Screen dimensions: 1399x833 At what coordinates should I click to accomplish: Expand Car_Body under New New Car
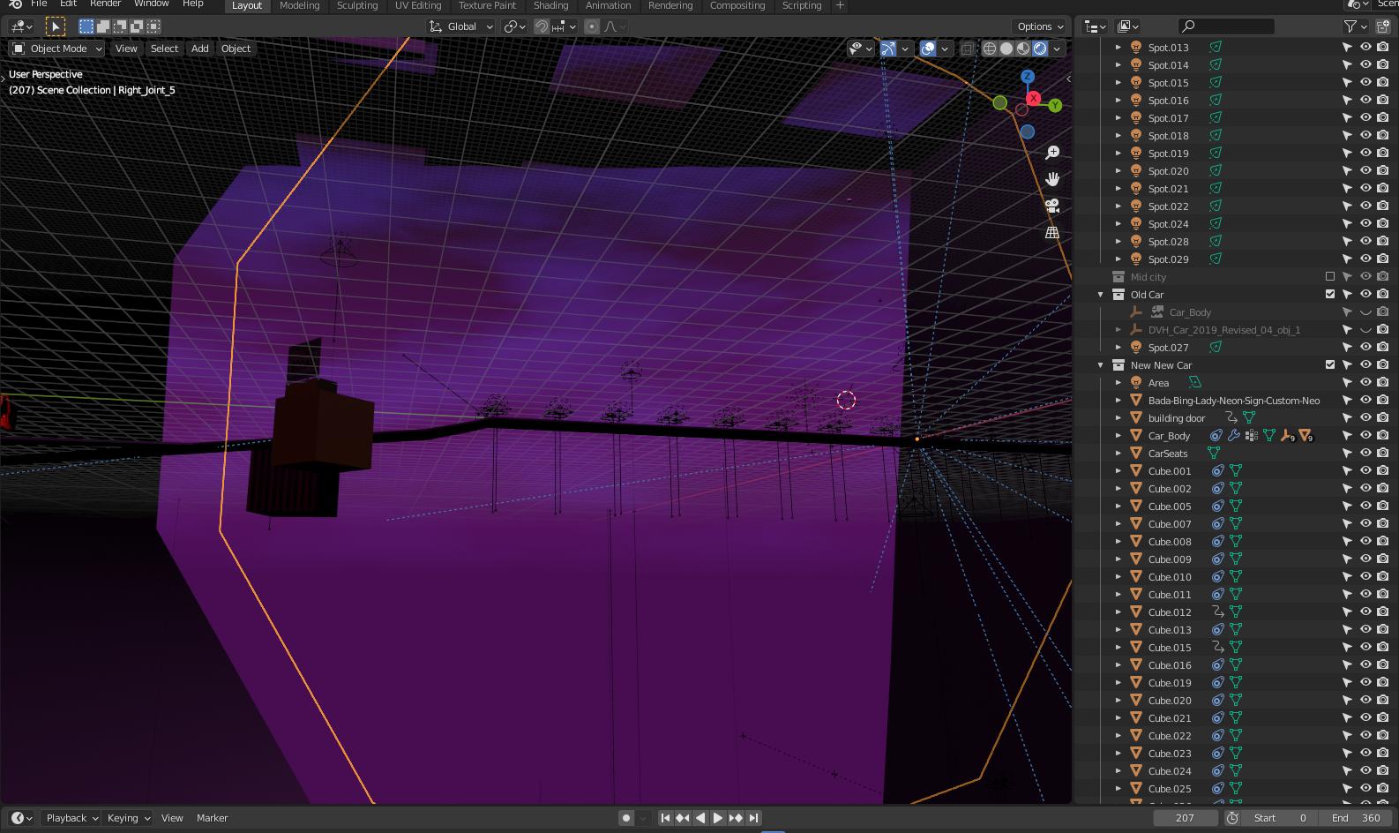tap(1118, 435)
